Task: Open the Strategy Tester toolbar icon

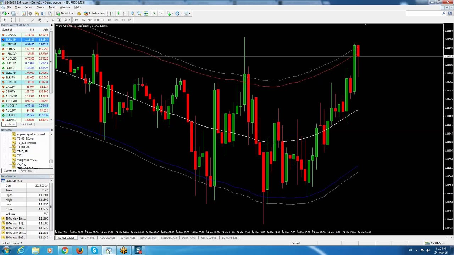Action: coord(50,13)
